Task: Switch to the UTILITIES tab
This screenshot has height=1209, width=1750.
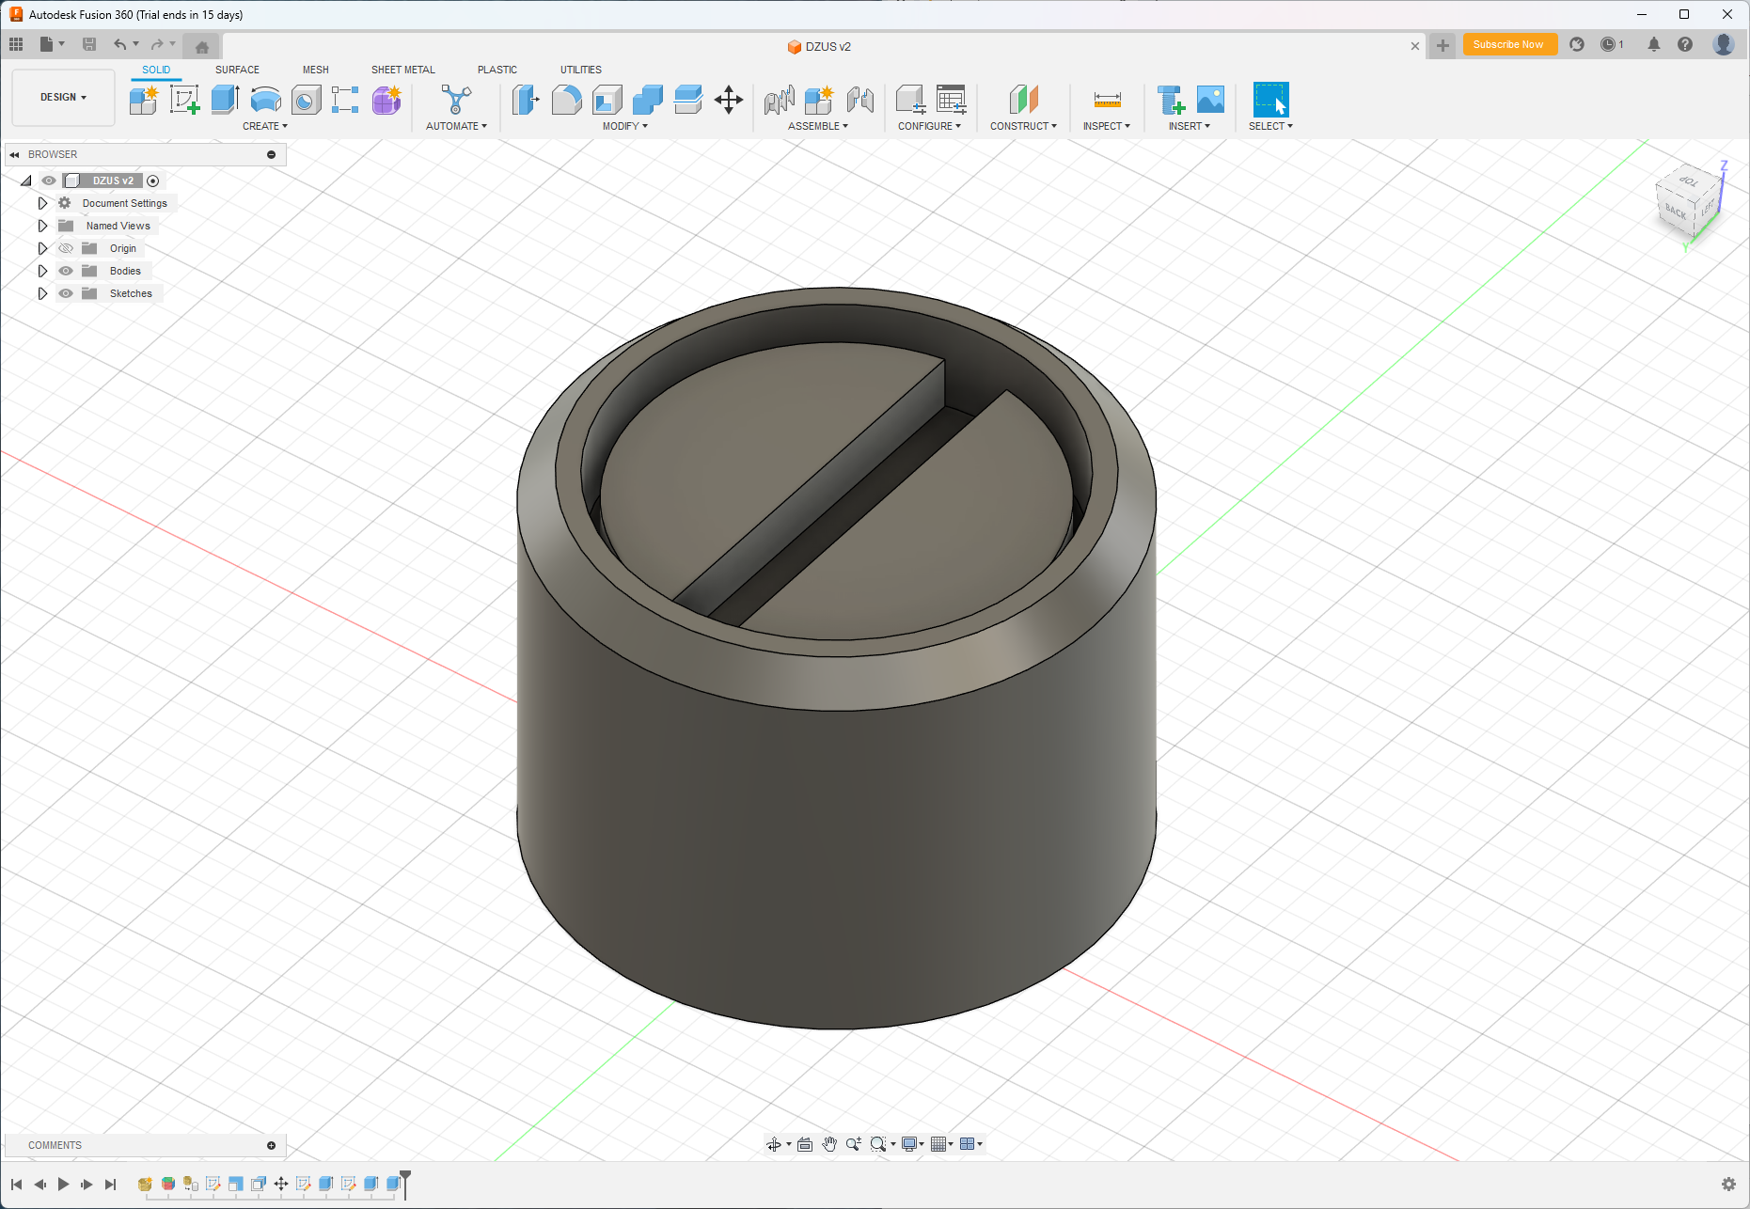Action: (x=581, y=70)
